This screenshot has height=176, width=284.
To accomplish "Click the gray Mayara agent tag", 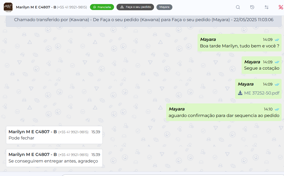I will (x=164, y=7).
